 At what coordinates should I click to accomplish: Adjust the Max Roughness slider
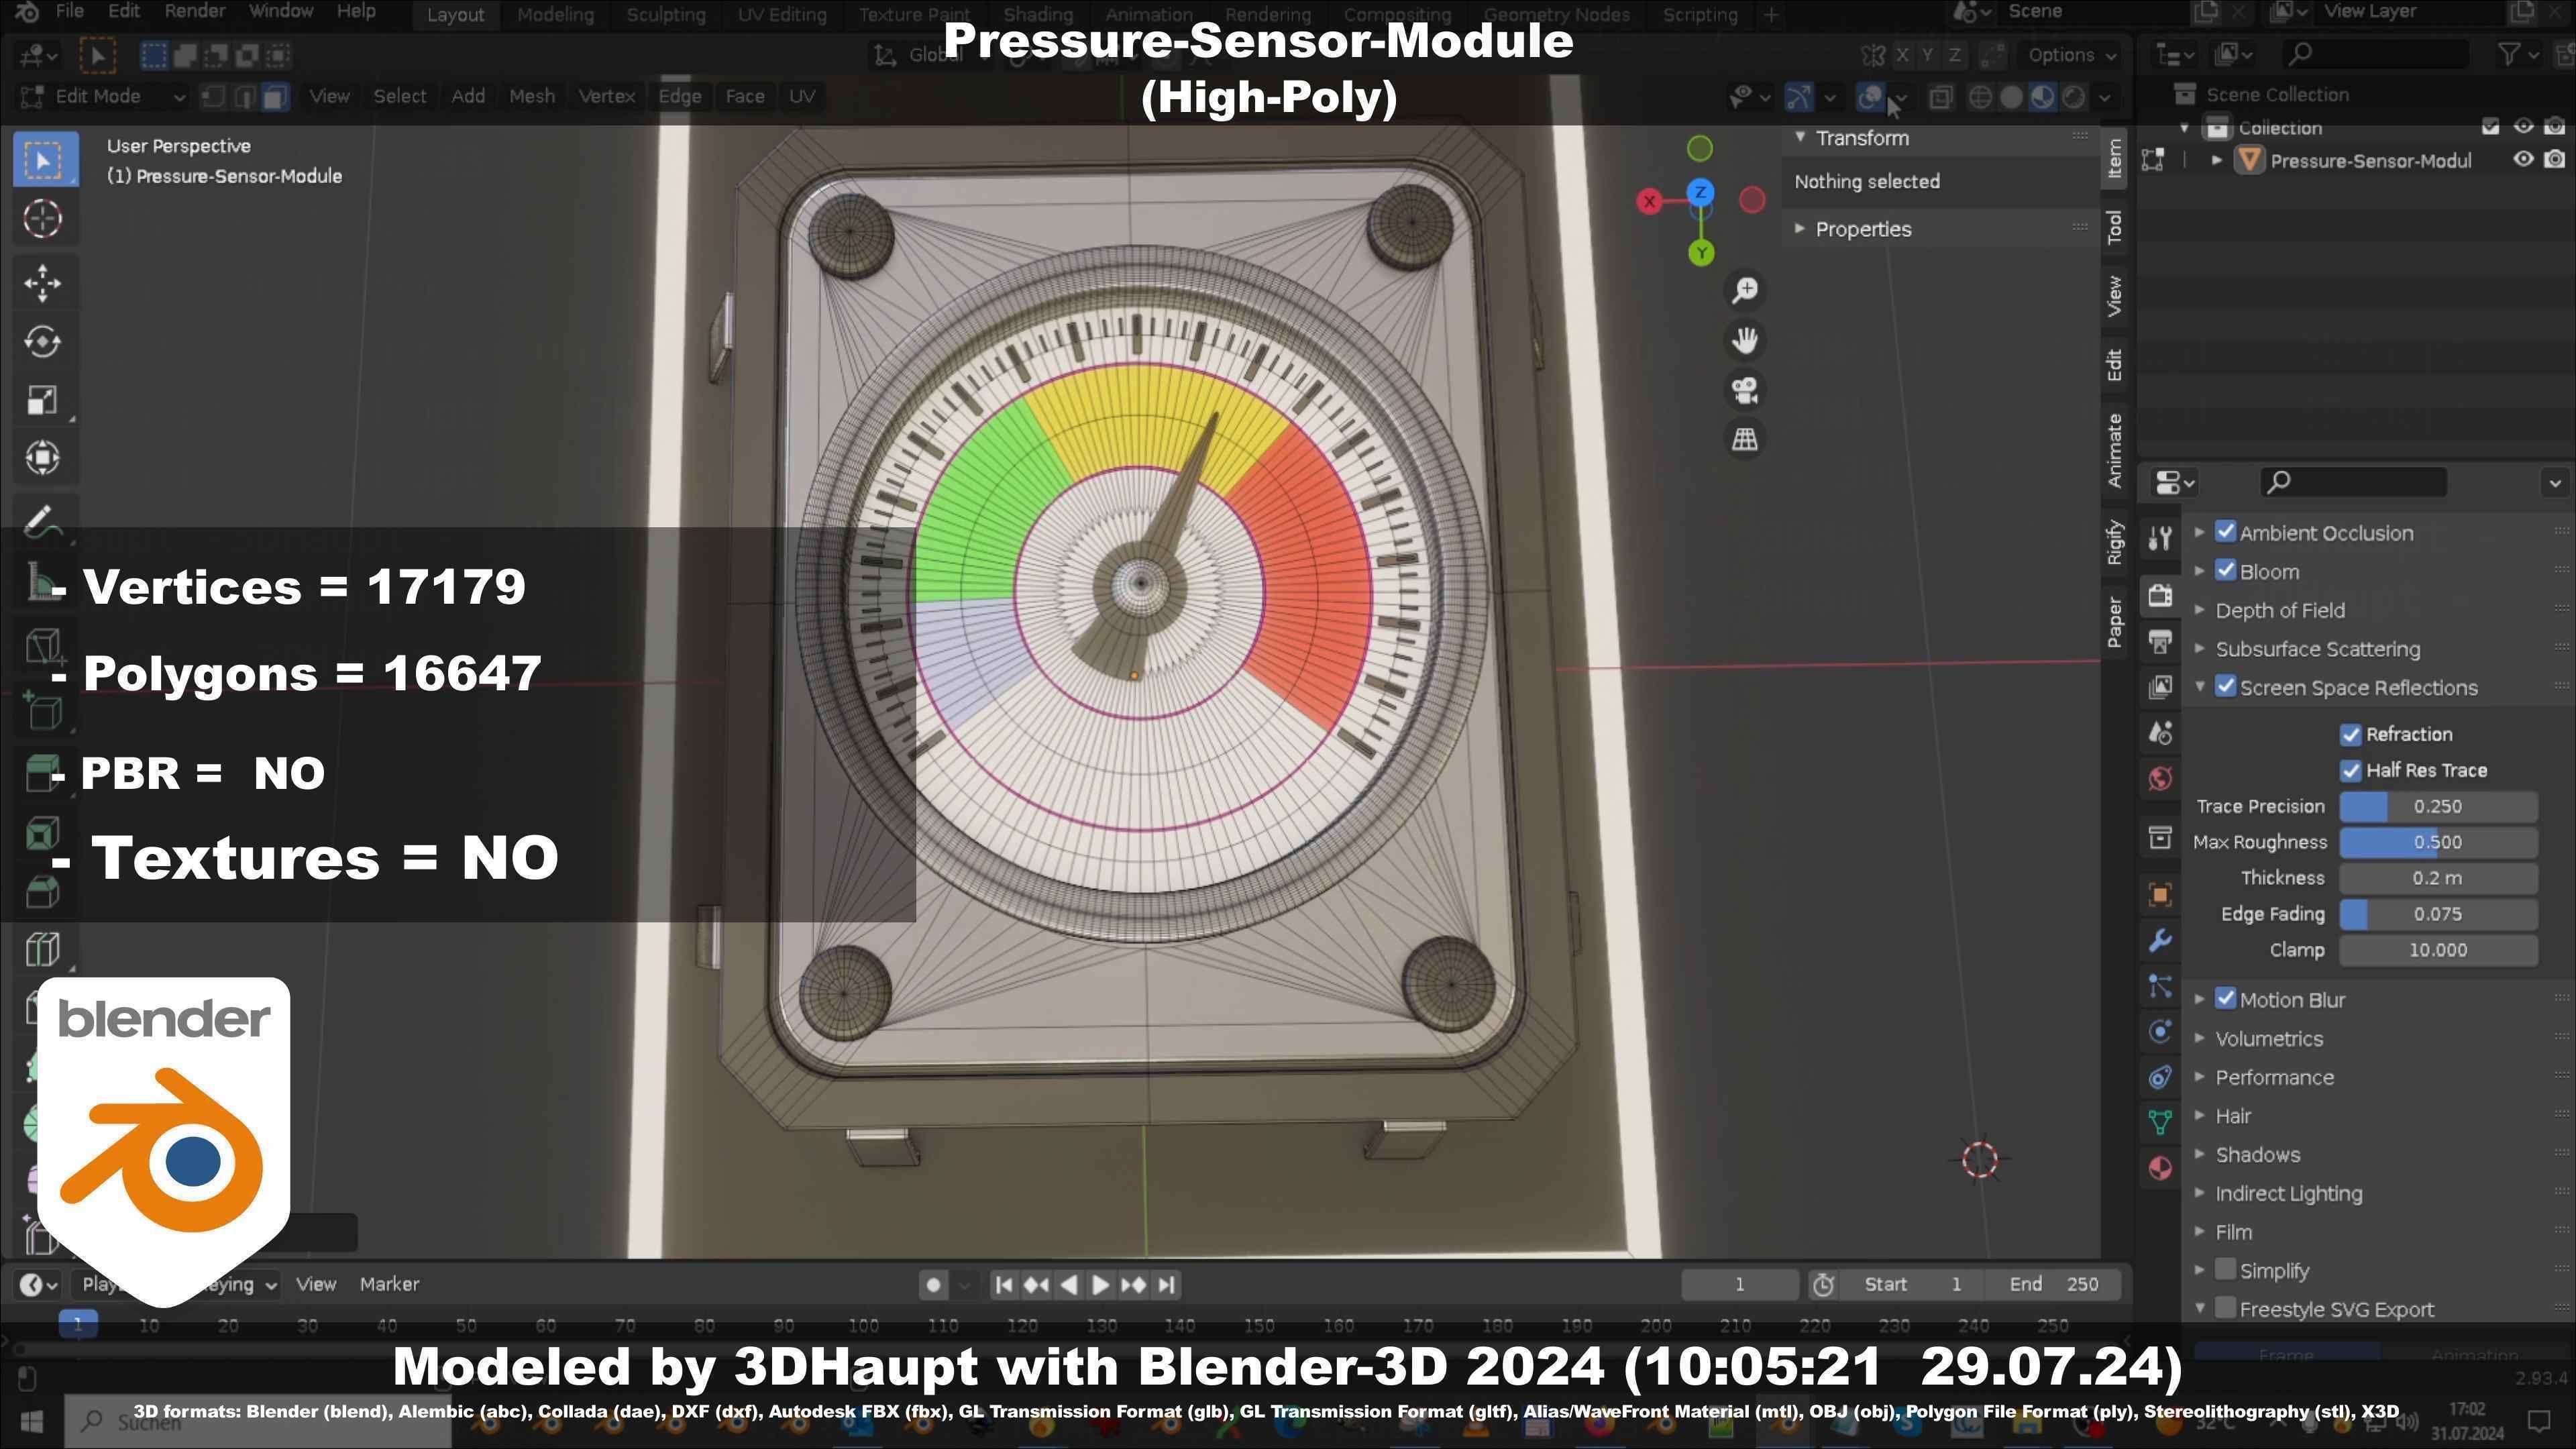click(2438, 843)
